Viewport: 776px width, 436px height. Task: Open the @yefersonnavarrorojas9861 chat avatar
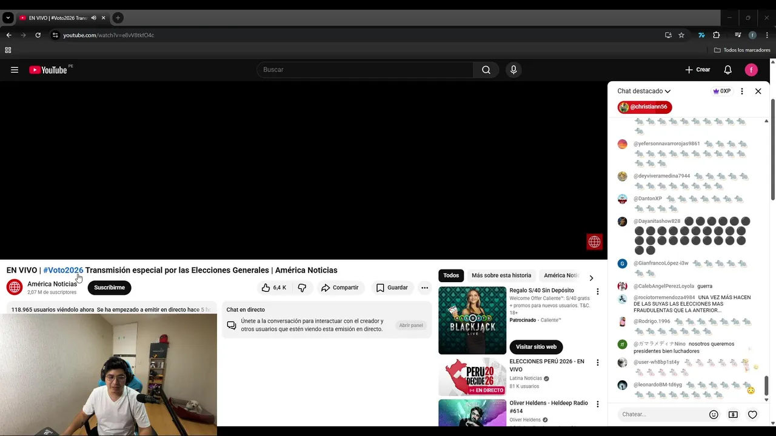622,144
